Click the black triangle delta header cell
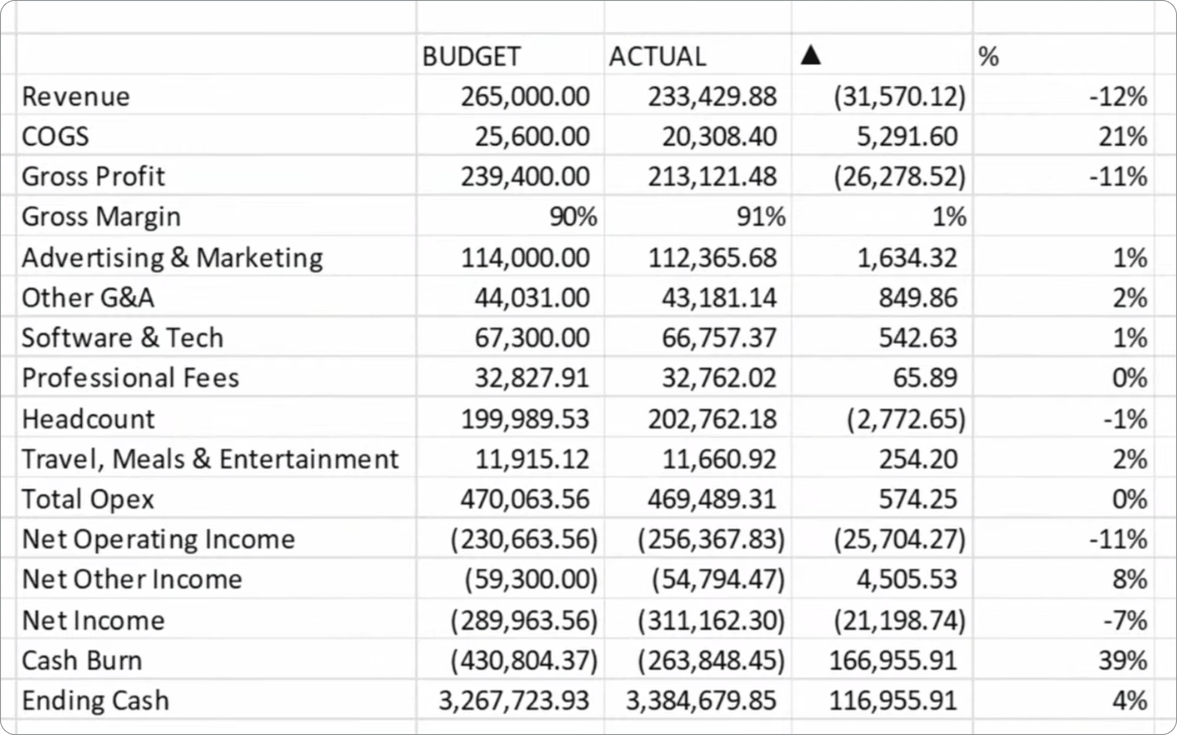The height and width of the screenshot is (735, 1177). (882, 54)
